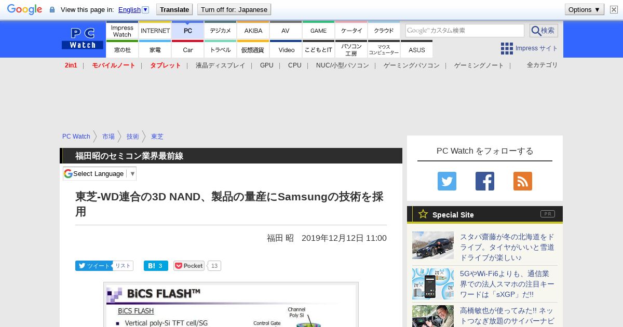This screenshot has width=623, height=327.
Task: Click the Google logo in translate bar
Action: 24,9
